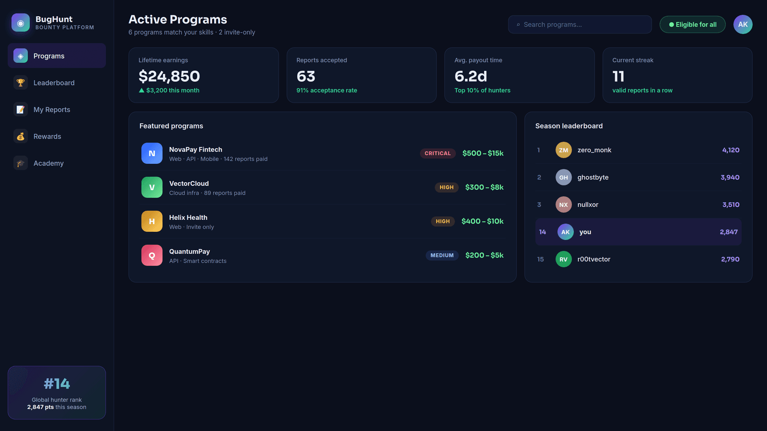Click the NX avatar for nullxor
Screen dimensions: 767x431
(564, 204)
